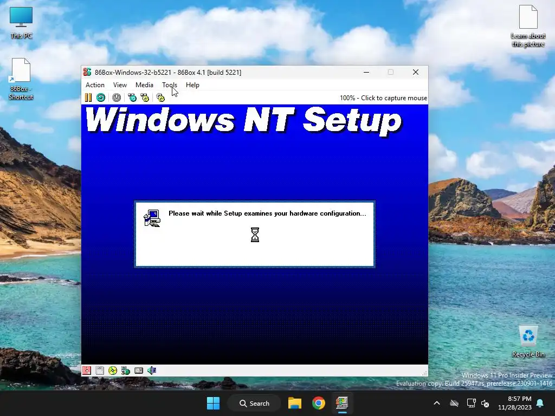Screen dimensions: 555x416
Task: Send Ctrl+Alt+Del using the teal keys icon
Action: click(132, 97)
